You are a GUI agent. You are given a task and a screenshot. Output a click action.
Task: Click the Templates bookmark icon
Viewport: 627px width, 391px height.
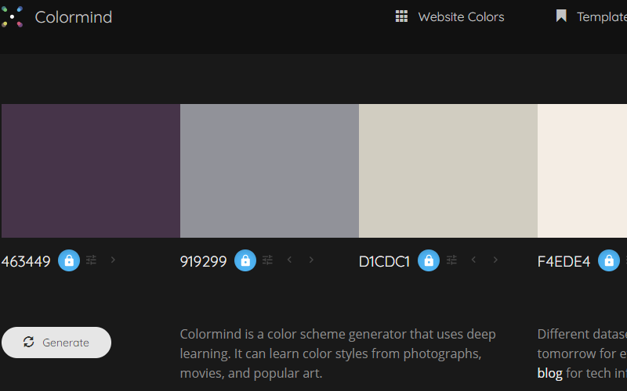561,16
